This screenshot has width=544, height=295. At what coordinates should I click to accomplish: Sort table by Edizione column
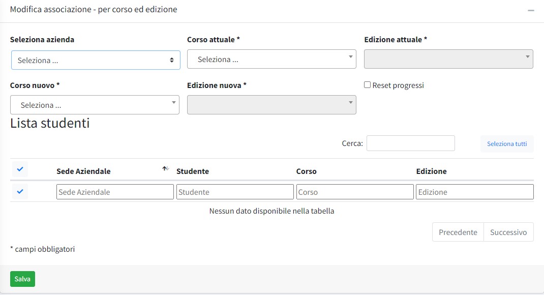tap(431, 171)
